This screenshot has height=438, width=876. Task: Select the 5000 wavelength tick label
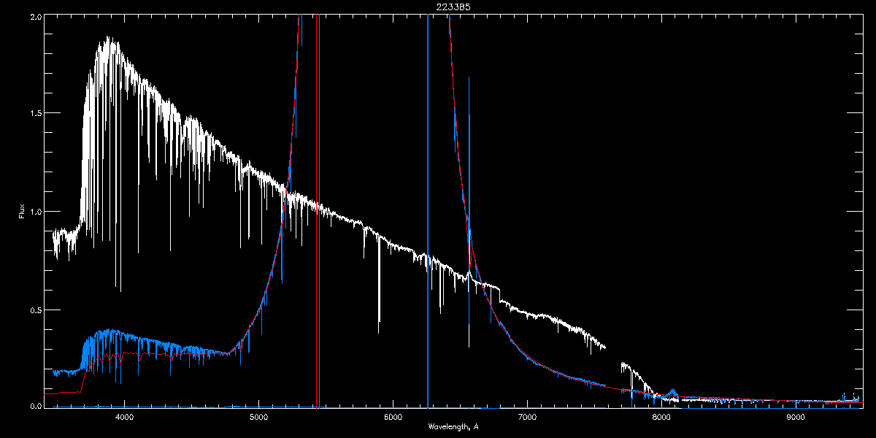258,417
